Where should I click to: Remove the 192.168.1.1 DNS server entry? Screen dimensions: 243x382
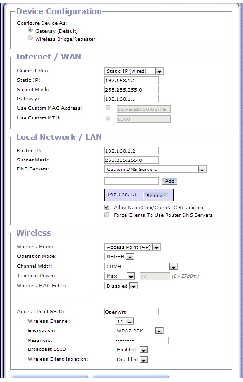click(156, 195)
